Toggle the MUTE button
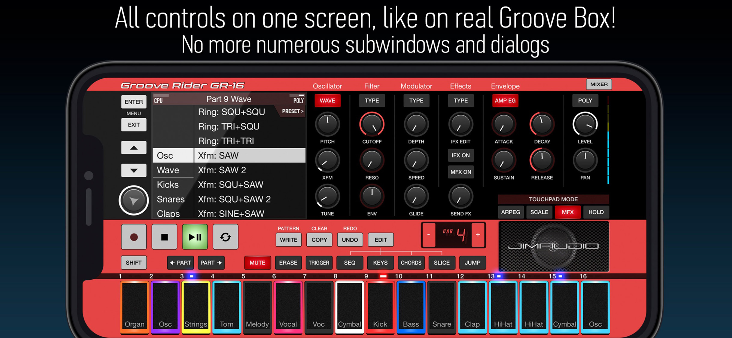 tap(257, 263)
